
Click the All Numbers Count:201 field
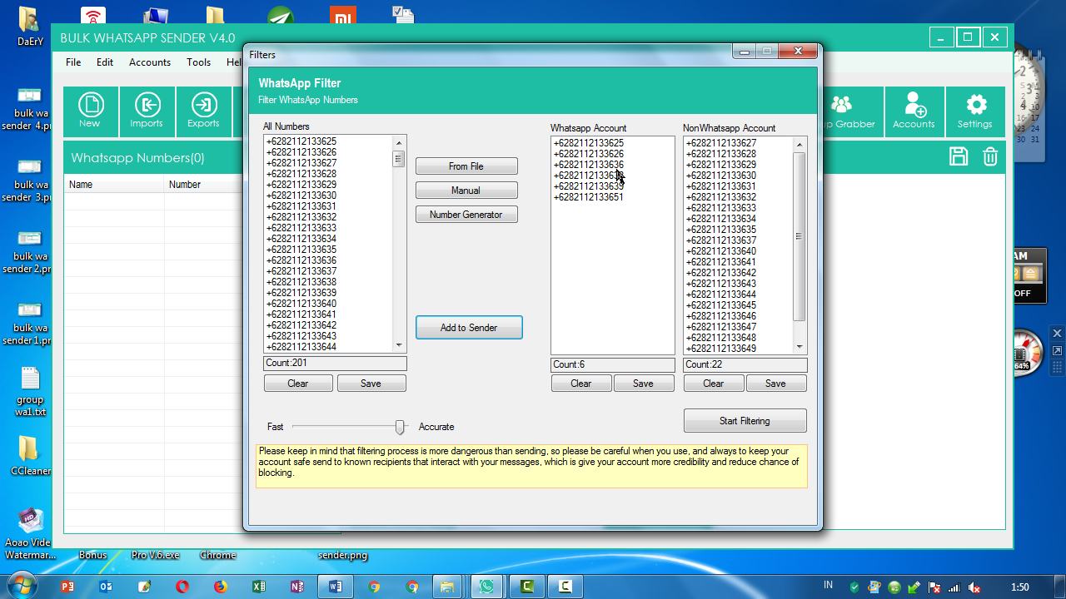pyautogui.click(x=335, y=364)
